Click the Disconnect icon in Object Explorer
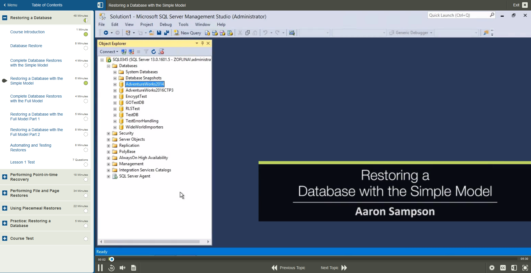 click(131, 52)
